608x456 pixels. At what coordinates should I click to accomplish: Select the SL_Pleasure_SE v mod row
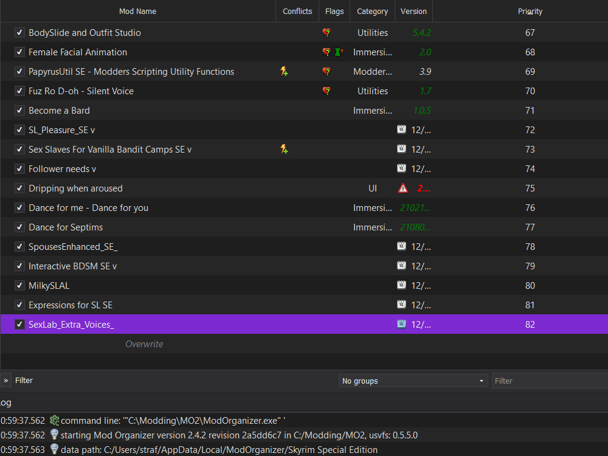point(304,130)
